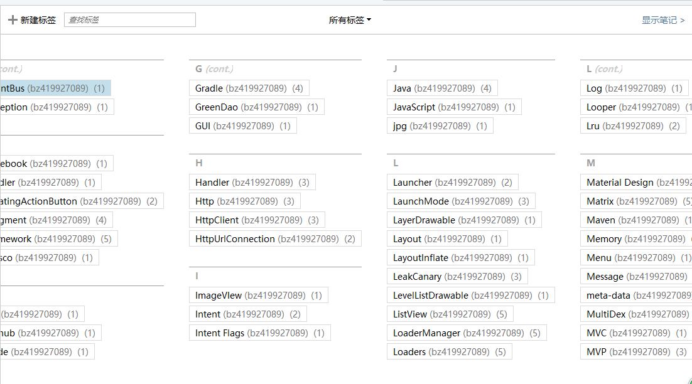The width and height of the screenshot is (692, 384).
Task: Select the highlighted tag ending in ntBus
Action: (55, 88)
